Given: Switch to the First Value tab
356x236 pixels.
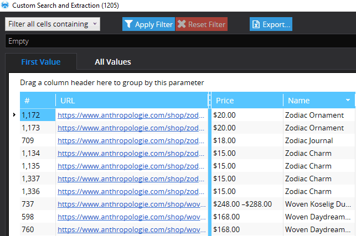Looking at the screenshot, I should pos(40,62).
